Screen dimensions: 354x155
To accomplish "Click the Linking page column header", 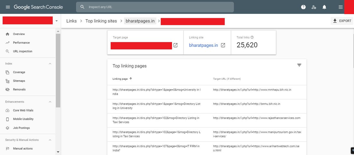I will pyautogui.click(x=120, y=79).
